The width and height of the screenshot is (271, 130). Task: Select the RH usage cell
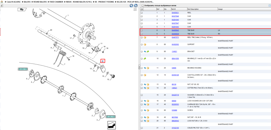[244, 34]
